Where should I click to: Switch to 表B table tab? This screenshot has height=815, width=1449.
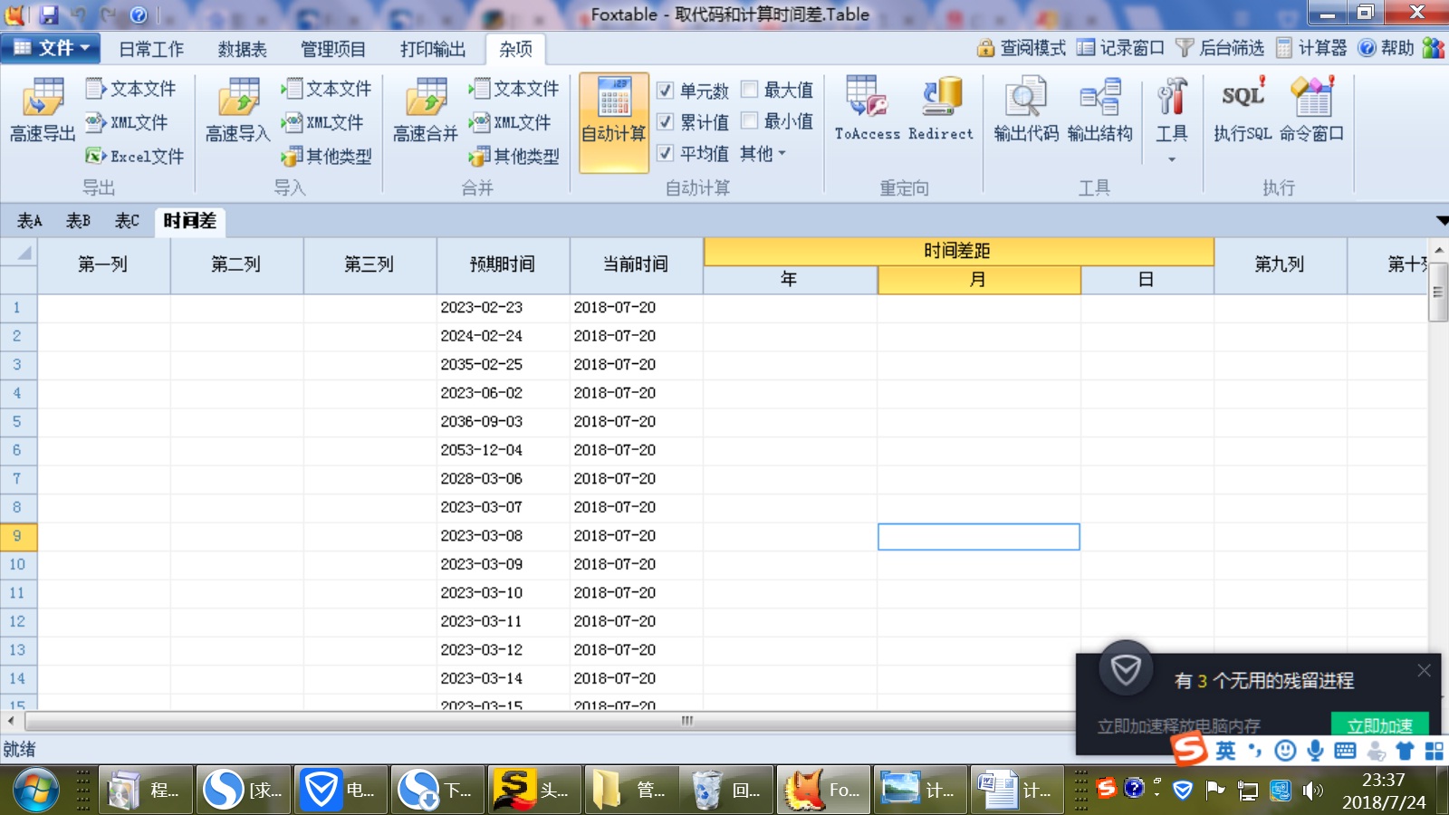[x=79, y=221]
